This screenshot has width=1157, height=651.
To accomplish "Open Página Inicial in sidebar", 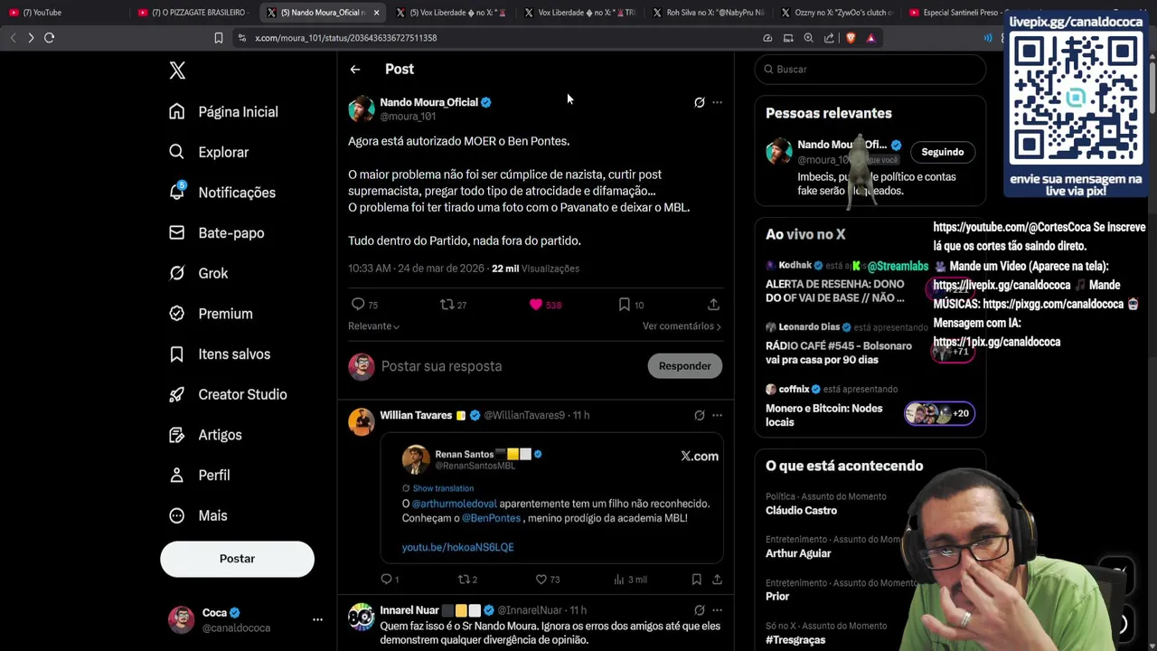I will [223, 111].
